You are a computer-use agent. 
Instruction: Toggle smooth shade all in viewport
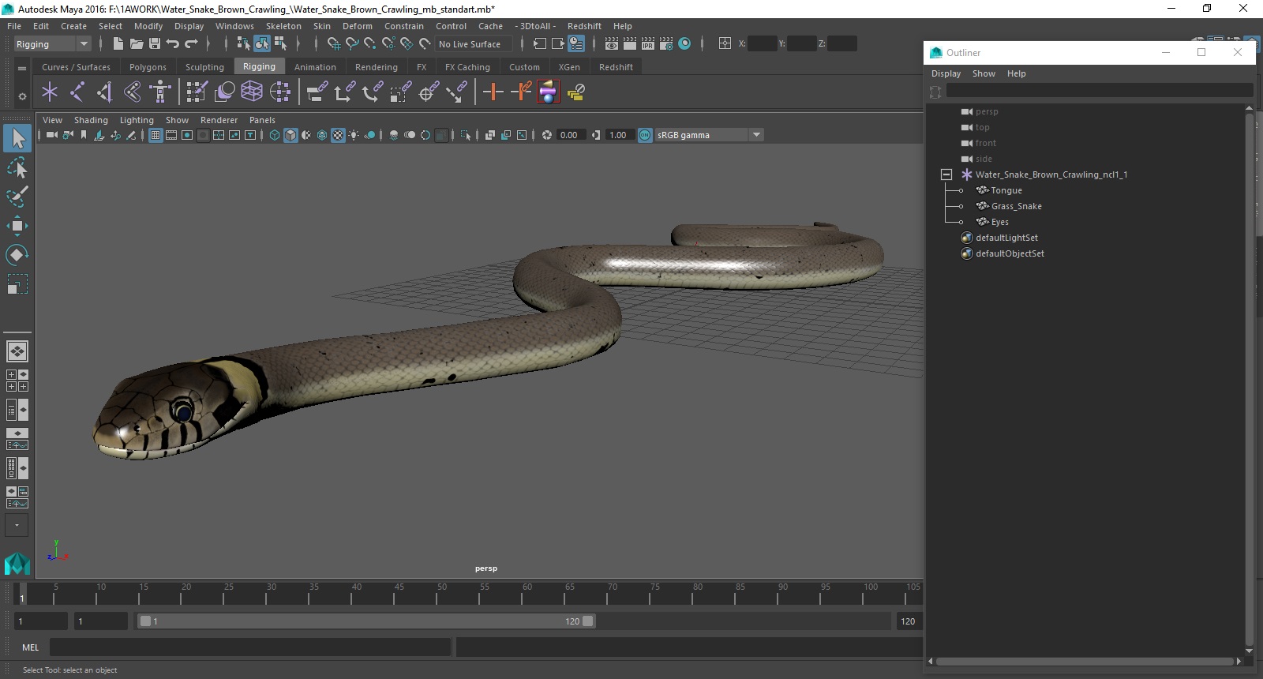(x=290, y=135)
